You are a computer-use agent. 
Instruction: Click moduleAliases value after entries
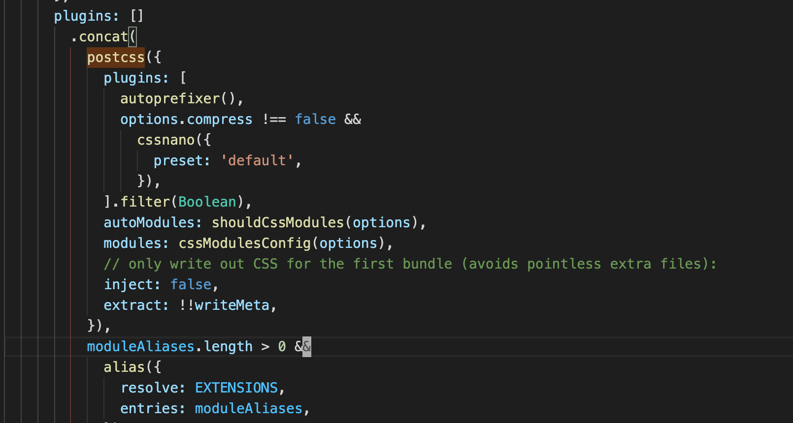coord(249,409)
